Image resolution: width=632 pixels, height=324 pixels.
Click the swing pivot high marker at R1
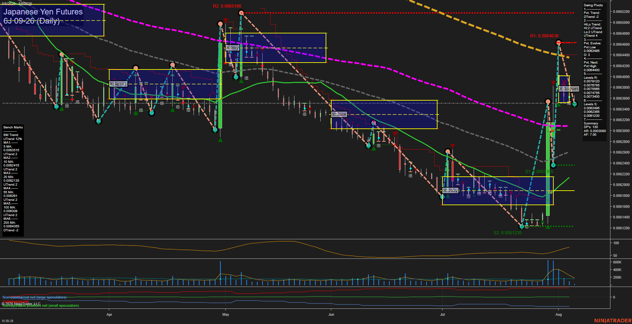pyautogui.click(x=559, y=43)
